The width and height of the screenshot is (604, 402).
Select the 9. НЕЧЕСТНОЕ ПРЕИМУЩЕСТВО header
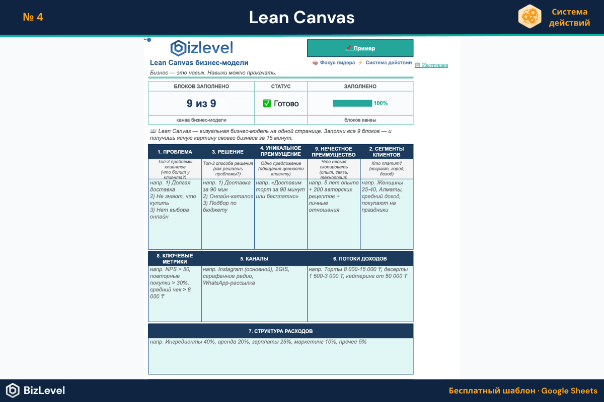333,151
